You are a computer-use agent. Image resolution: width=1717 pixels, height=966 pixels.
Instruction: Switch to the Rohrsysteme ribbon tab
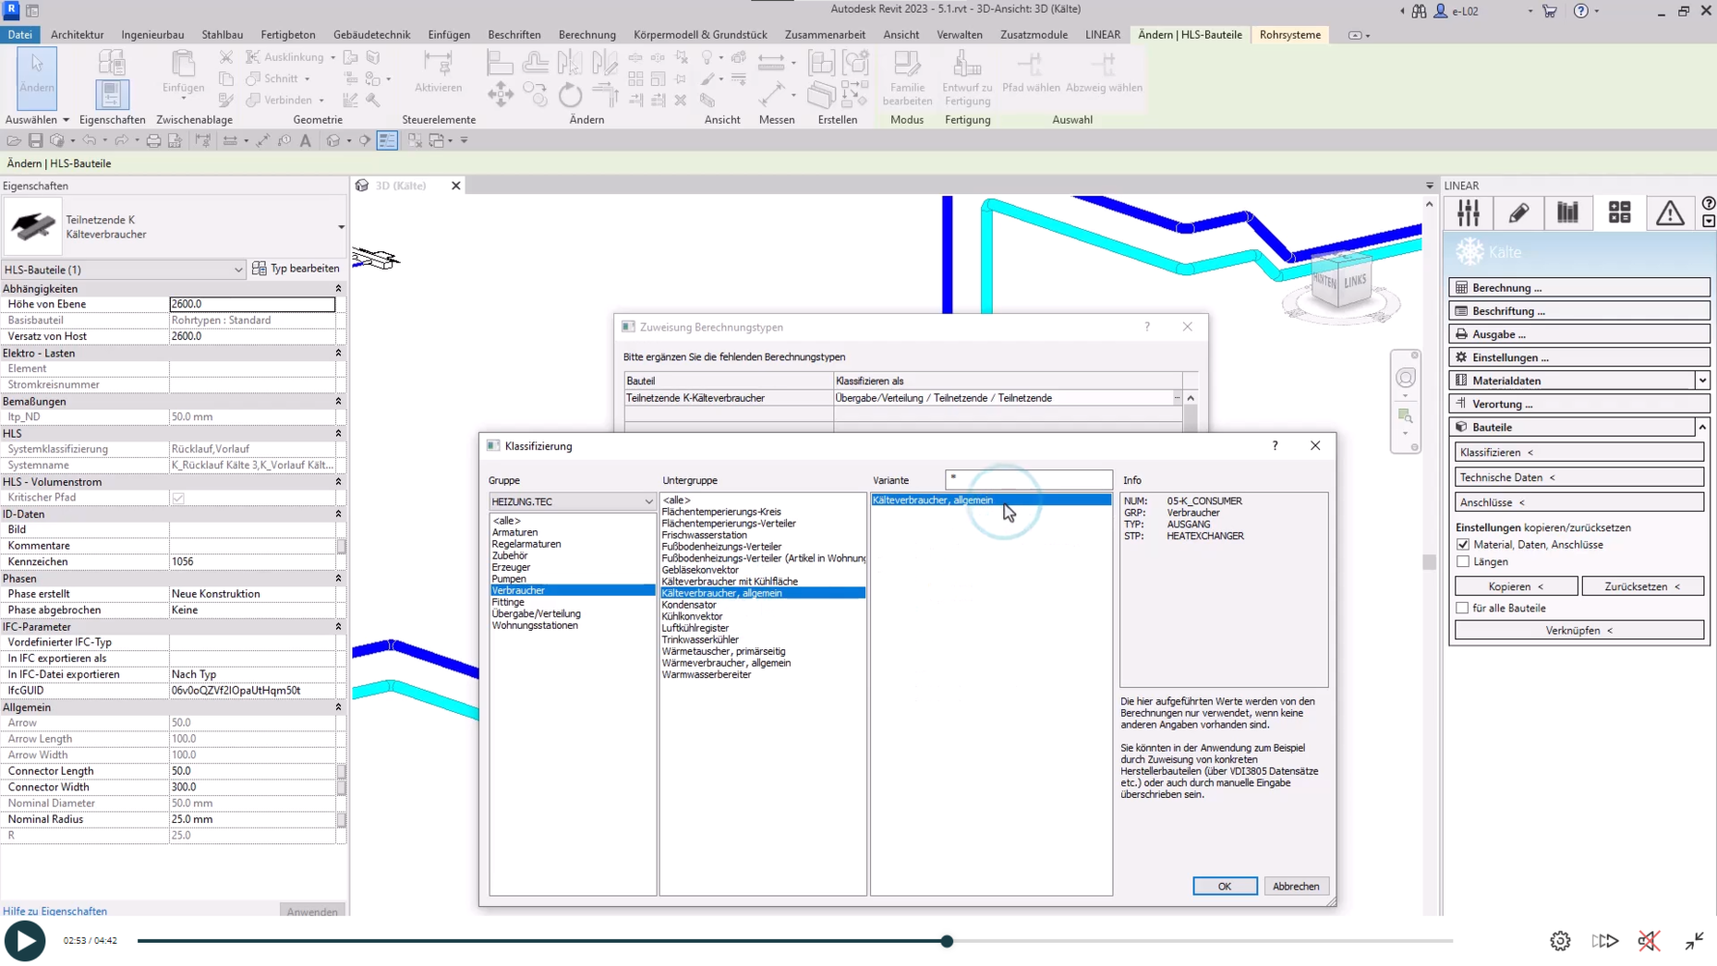click(1289, 35)
